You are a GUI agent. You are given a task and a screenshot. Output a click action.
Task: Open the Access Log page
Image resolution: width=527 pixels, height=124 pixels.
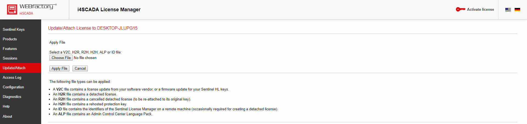[12, 77]
